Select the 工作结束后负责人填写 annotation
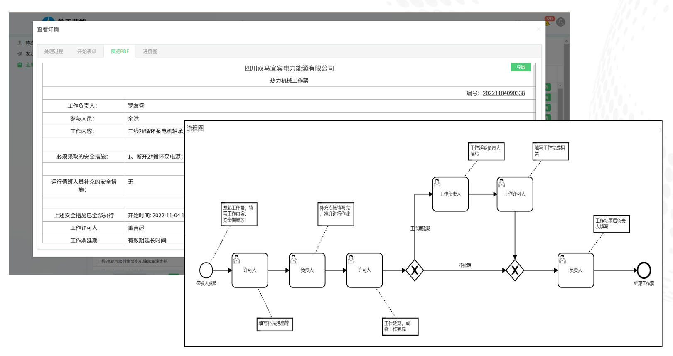Image resolution: width=673 pixels, height=356 pixels. point(611,224)
